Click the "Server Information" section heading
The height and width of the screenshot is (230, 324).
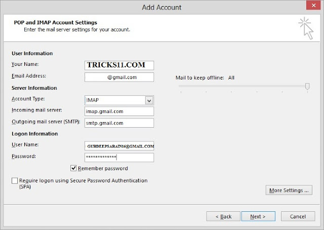coord(34,88)
